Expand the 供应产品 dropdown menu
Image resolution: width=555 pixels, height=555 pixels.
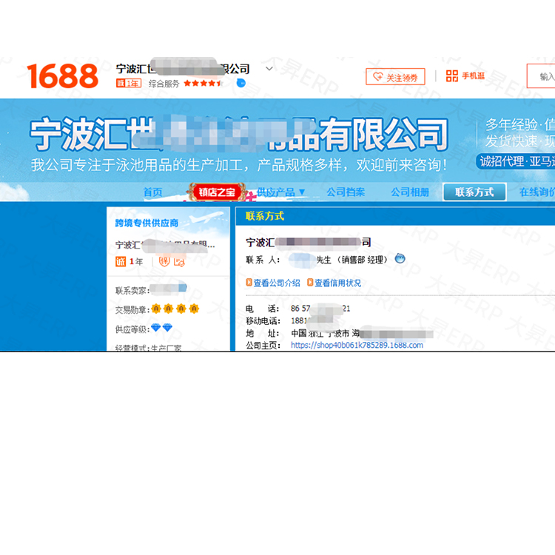pos(280,192)
